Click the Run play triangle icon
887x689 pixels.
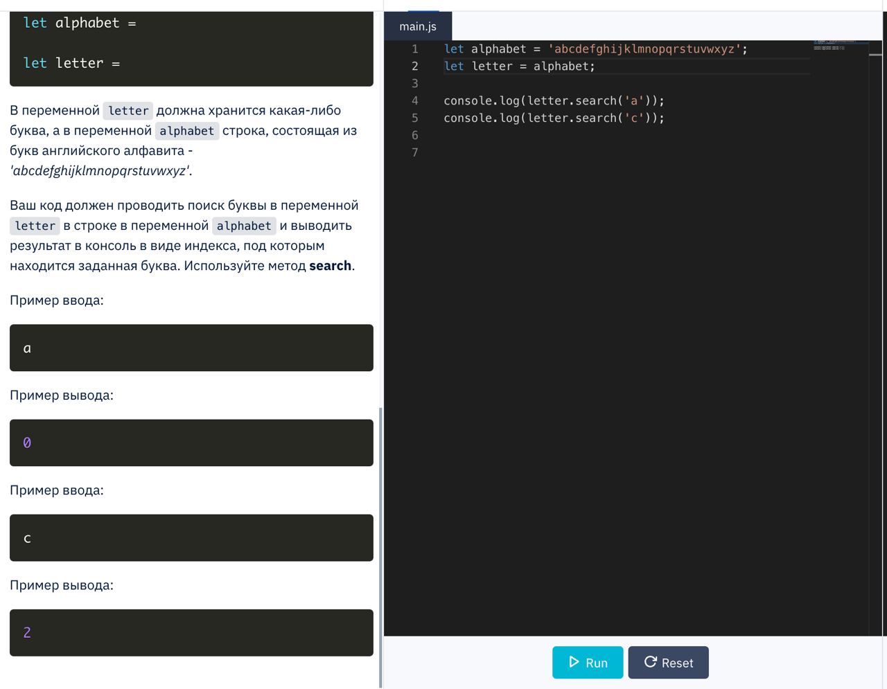tap(574, 662)
